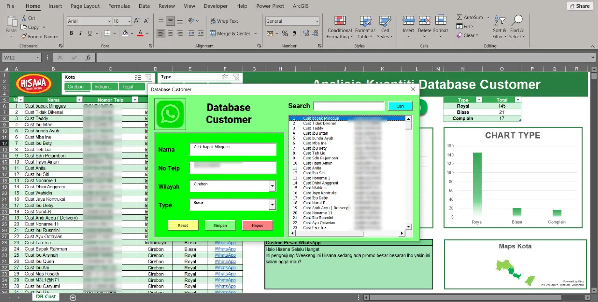598x302 pixels.
Task: Expand the Wilayah combo box
Action: (x=272, y=186)
